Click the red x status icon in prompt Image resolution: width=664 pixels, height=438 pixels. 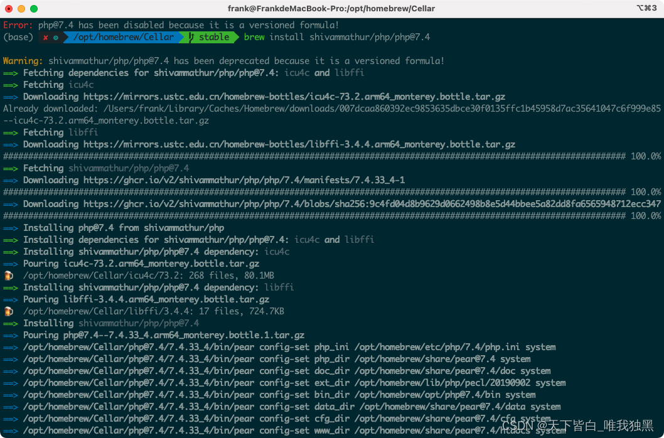(x=46, y=37)
